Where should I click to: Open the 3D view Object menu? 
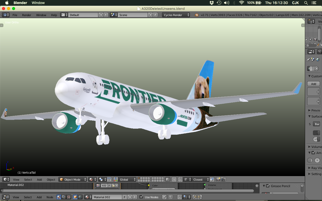pyautogui.click(x=51, y=180)
